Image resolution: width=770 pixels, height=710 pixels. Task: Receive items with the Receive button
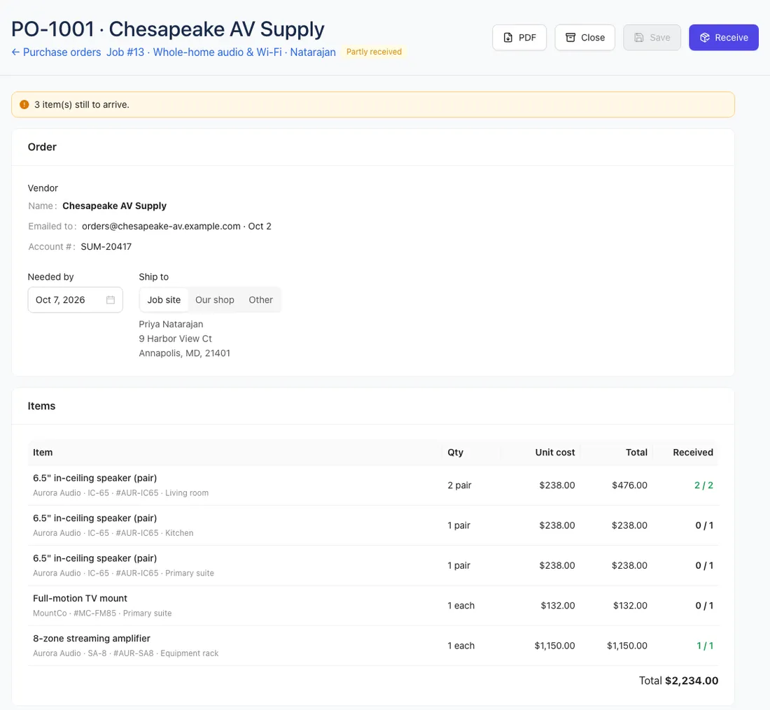724,38
